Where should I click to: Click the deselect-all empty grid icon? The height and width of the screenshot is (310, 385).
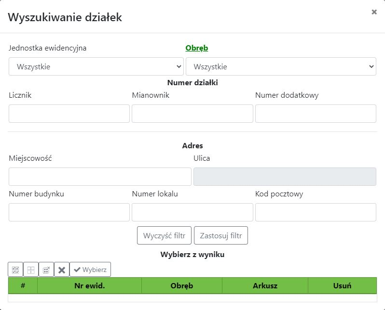[x=31, y=270]
